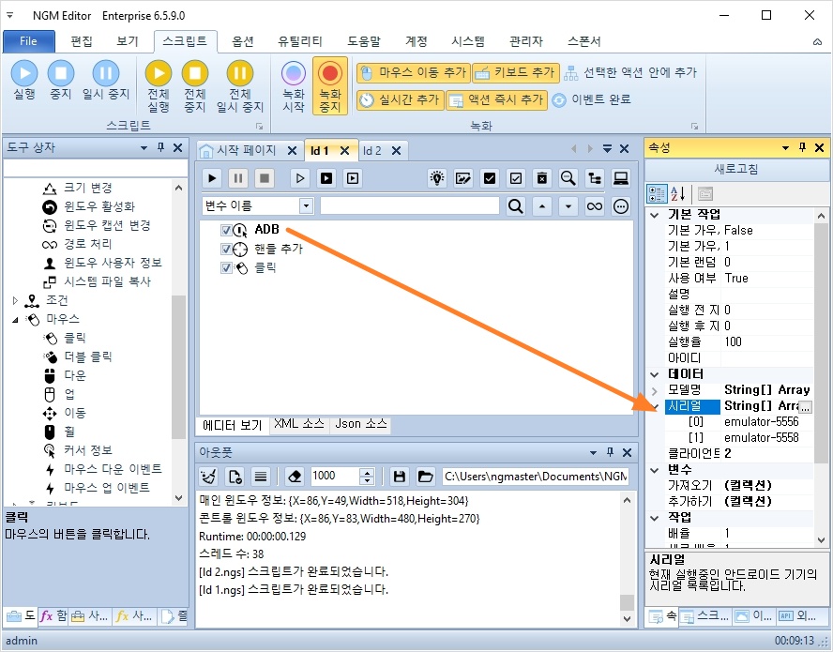
Task: Click the tree structure icon in editor toolbar
Action: (595, 178)
